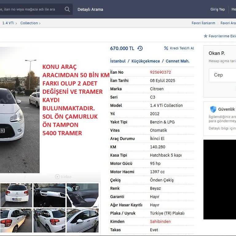Select the 1.4 VTi breadcrumb
This screenshot has height=236, width=236.
8,23
